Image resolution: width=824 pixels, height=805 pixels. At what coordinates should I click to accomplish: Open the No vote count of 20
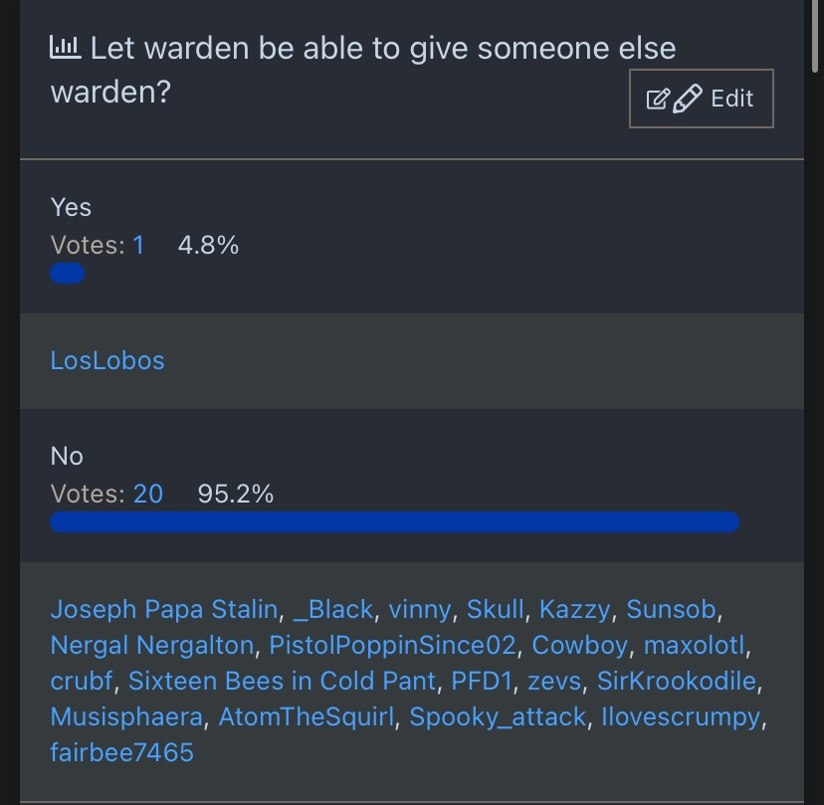(x=148, y=493)
